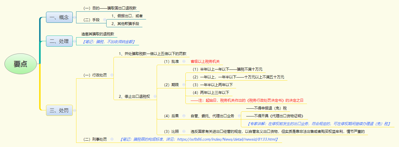Select the 三、处罚 branch node

pos(59,110)
